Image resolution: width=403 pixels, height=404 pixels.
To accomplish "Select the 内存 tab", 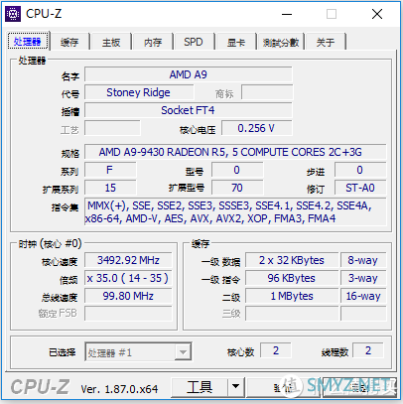I will (x=153, y=42).
